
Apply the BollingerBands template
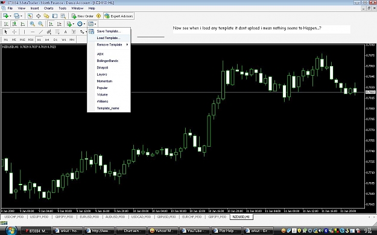109,61
